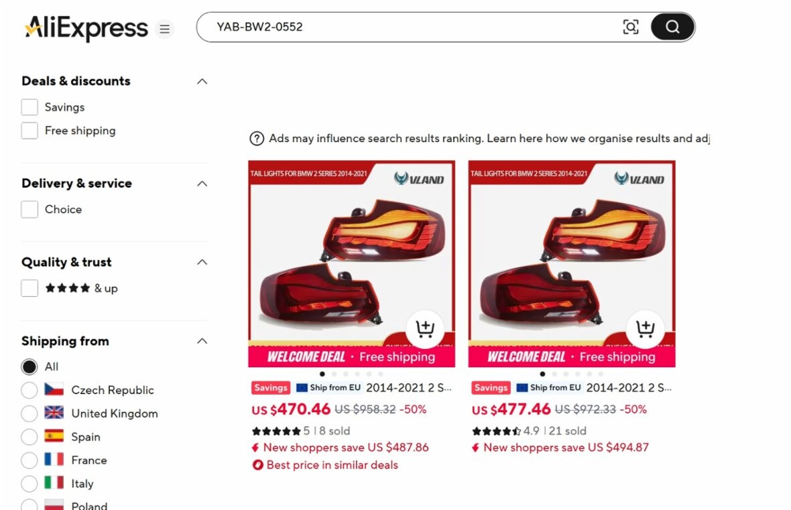Add the $477.46 tail lights to cart
Viewport: 791px width, 510px height.
(645, 329)
